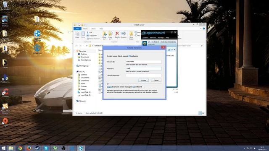Select Local Disk (C:) in navigation pane

click(86, 92)
